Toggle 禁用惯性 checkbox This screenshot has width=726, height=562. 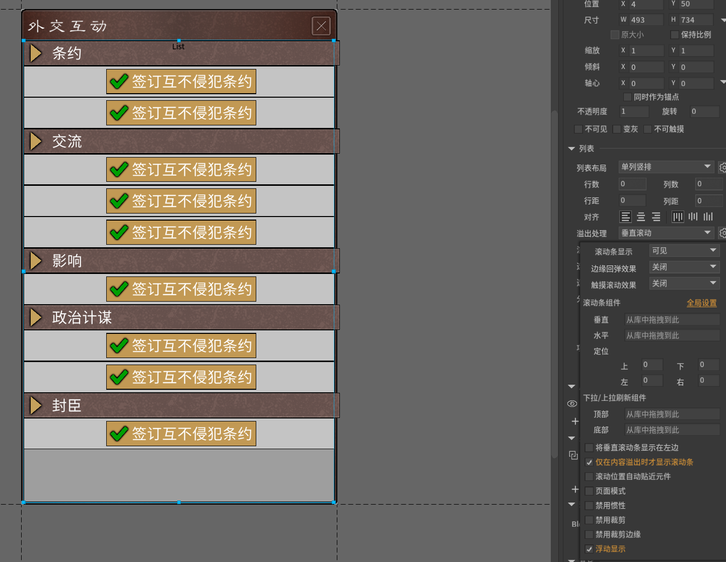589,506
